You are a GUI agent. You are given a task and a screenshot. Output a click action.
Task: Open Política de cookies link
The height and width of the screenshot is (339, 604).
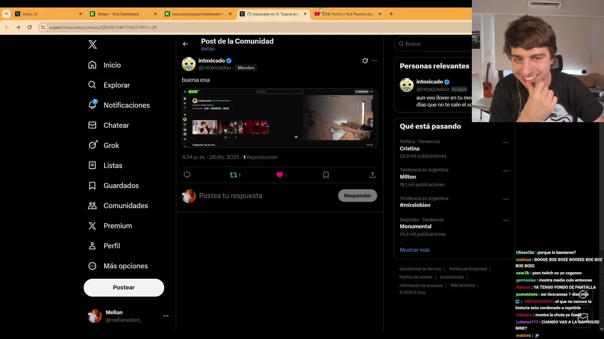tap(416, 277)
